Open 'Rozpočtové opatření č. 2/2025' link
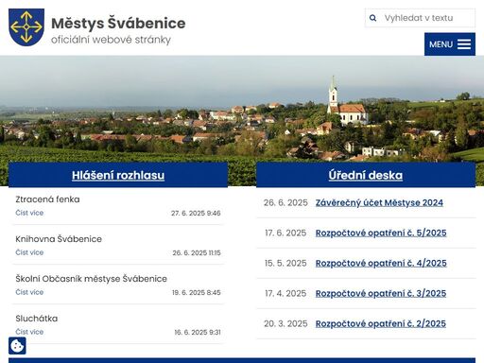This screenshot has width=484, height=363. click(x=381, y=323)
